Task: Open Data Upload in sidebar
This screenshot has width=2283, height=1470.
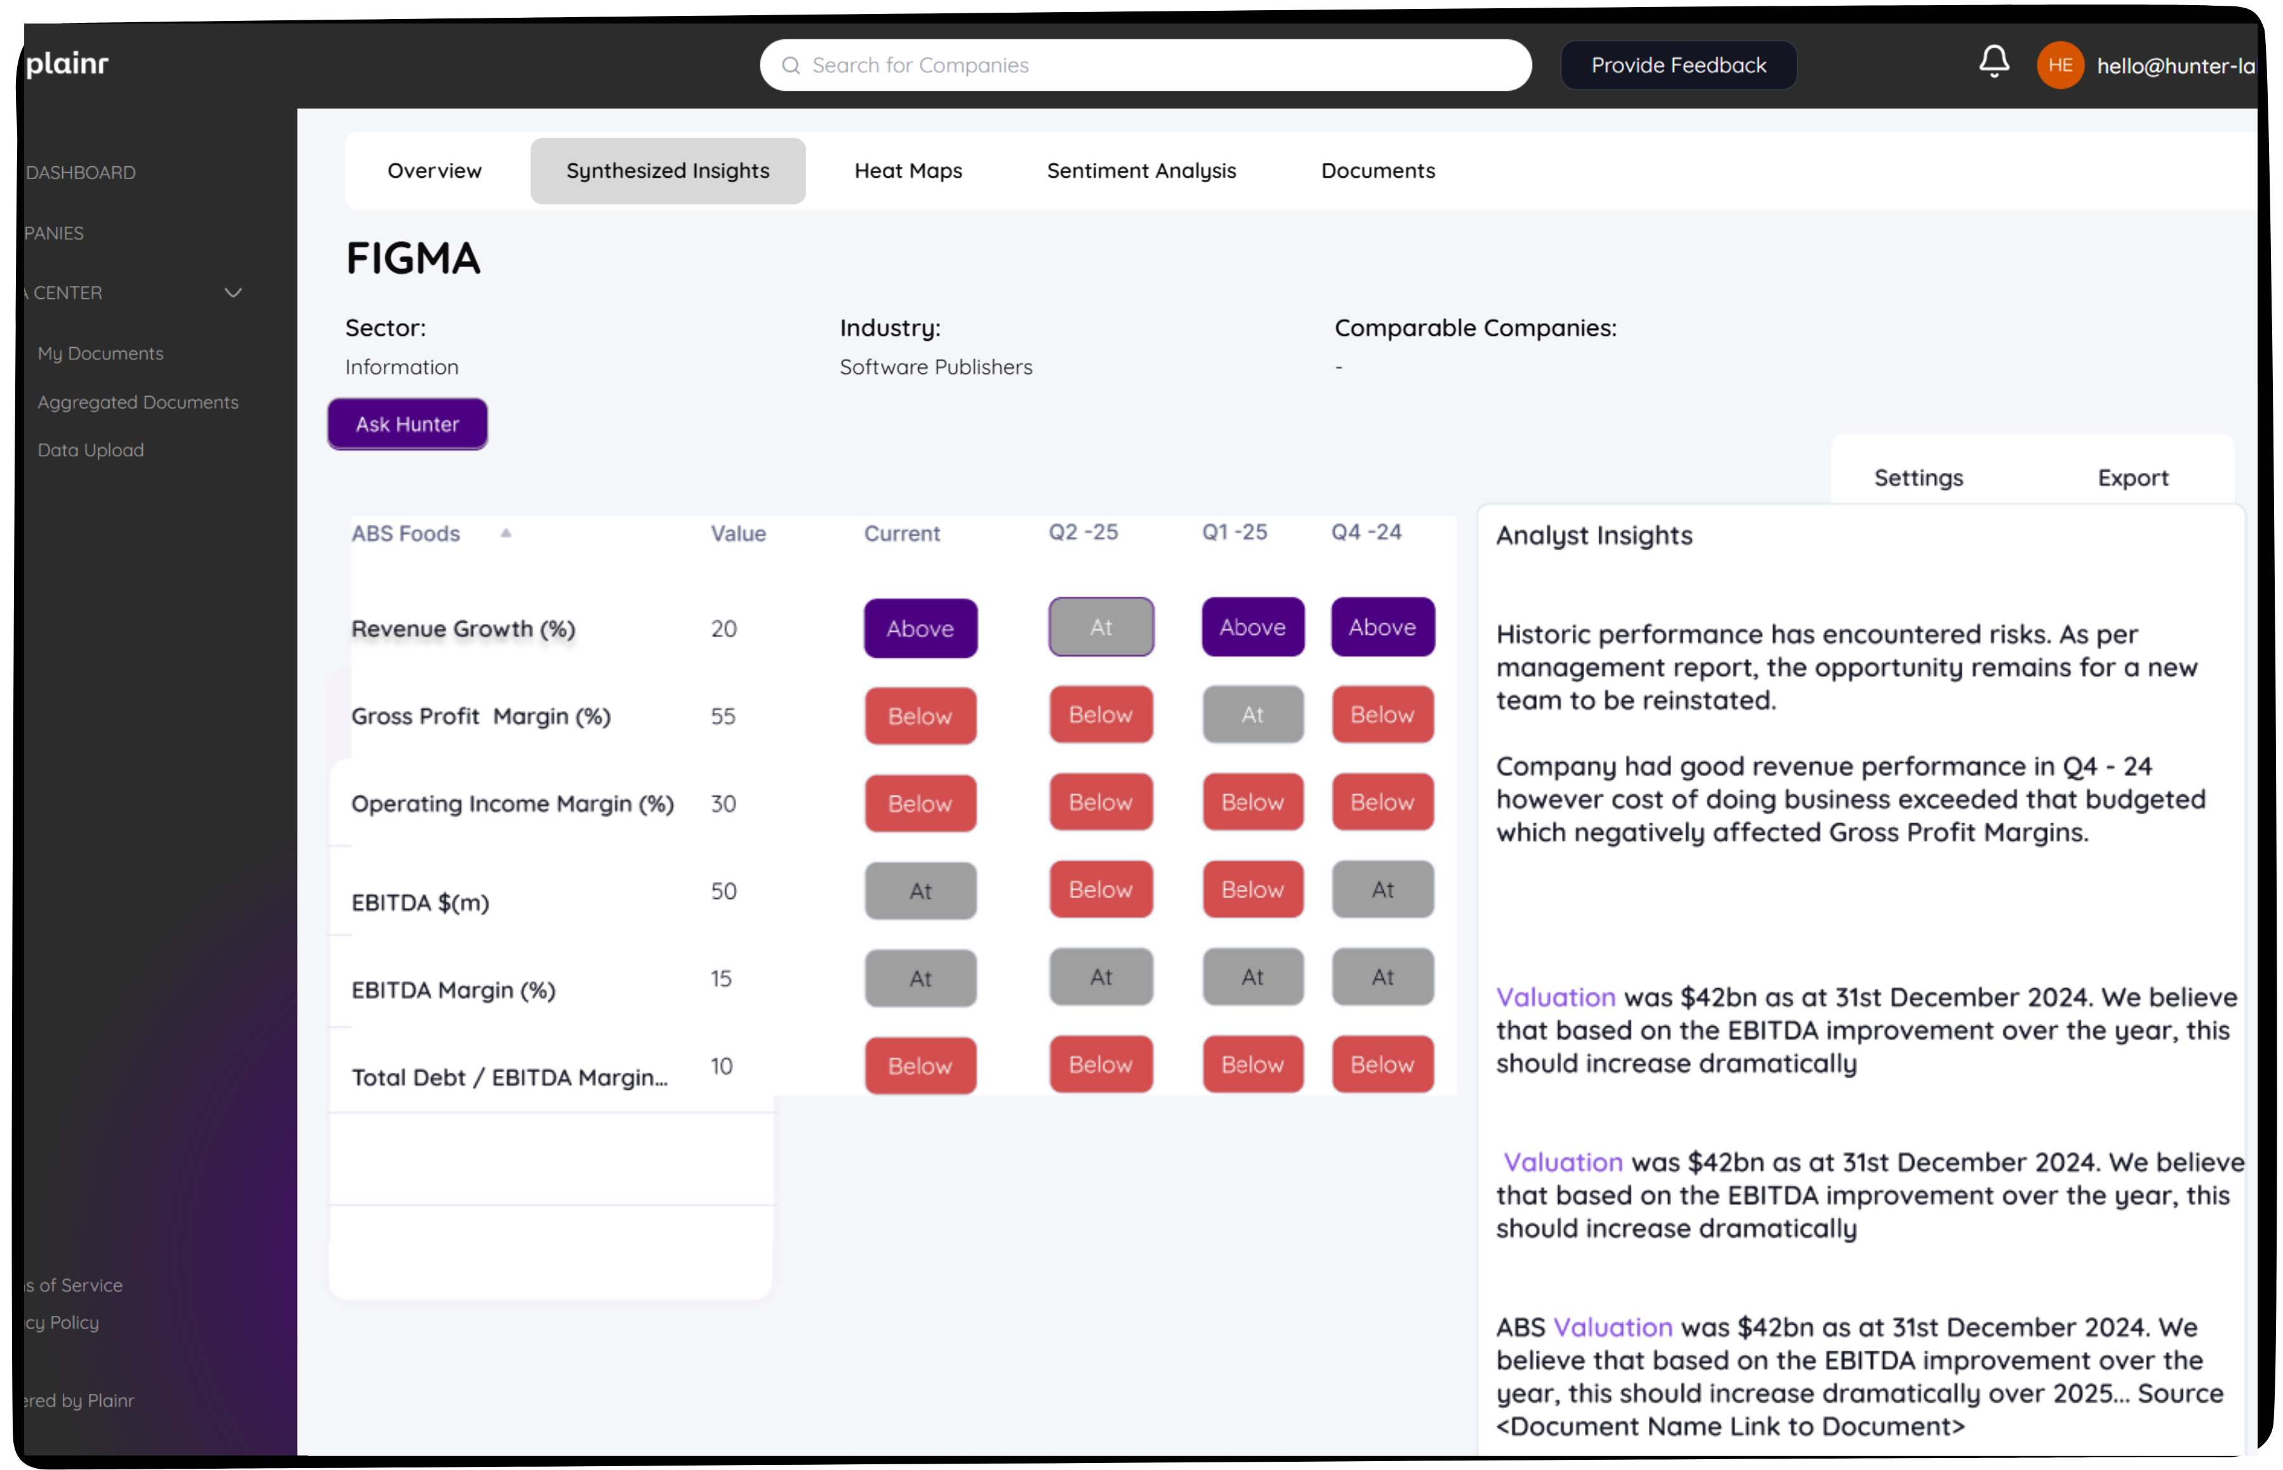Action: click(91, 449)
